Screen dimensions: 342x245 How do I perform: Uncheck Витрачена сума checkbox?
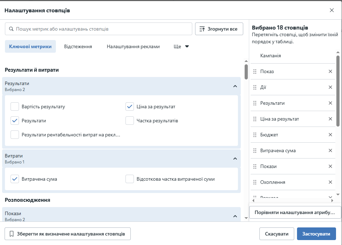15,179
